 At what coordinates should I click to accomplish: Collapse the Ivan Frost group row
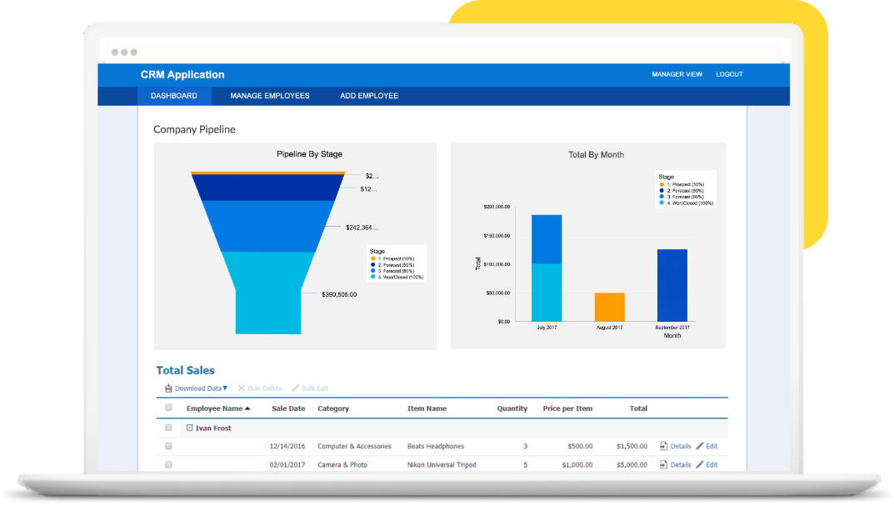coord(189,426)
